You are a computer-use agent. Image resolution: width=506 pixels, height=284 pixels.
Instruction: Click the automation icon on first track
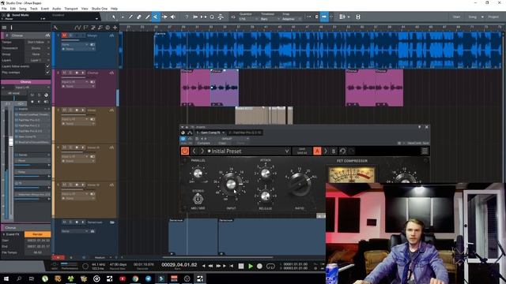coord(111,35)
